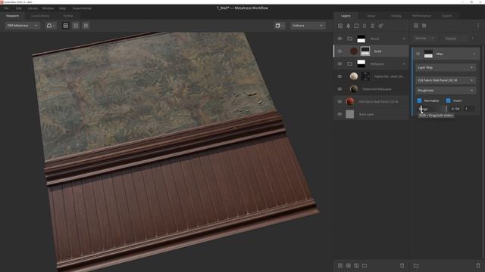Toggle visibility of the Wallpaper group
Screen dimensions: 485x272
point(339,63)
